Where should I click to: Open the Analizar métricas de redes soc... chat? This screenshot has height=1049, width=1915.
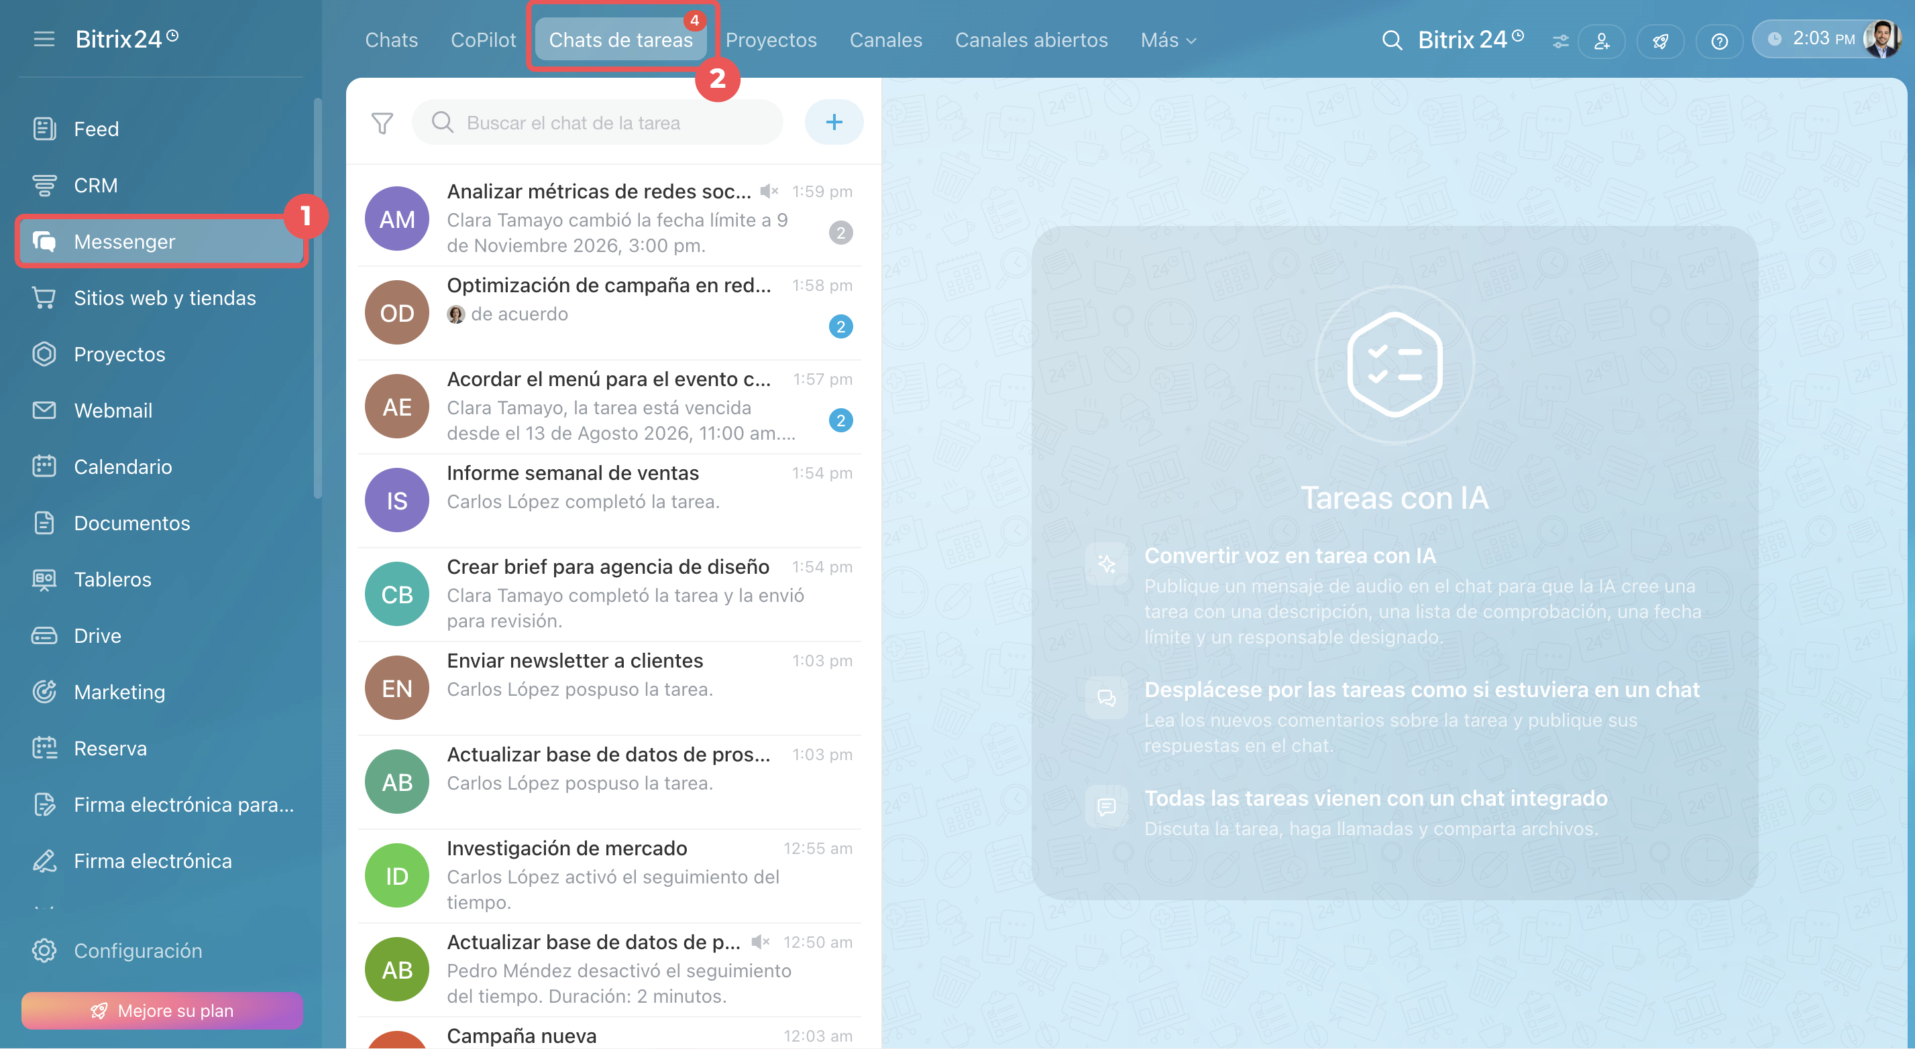610,219
